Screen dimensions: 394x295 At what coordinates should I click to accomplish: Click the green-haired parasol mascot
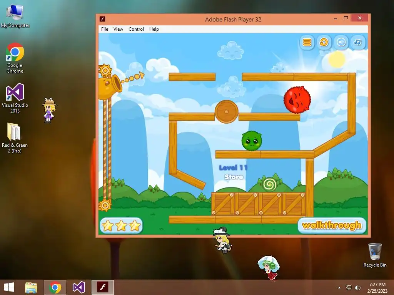coord(269,268)
